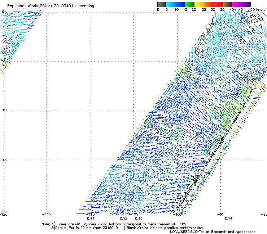Click the blue 10-15 knots legend segment
This screenshot has height=234, width=267.
tap(180, 4)
